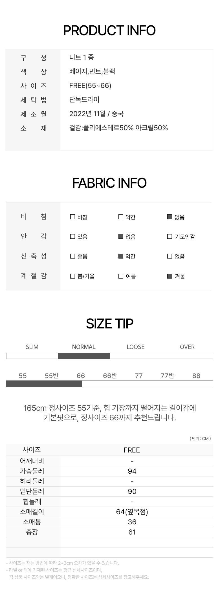Click the PRODUCT INFO heading
Screen dimensions: 220x594
(109, 30)
